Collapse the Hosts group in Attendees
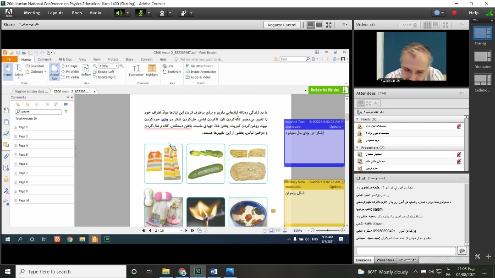This screenshot has height=278, width=495. (357, 119)
